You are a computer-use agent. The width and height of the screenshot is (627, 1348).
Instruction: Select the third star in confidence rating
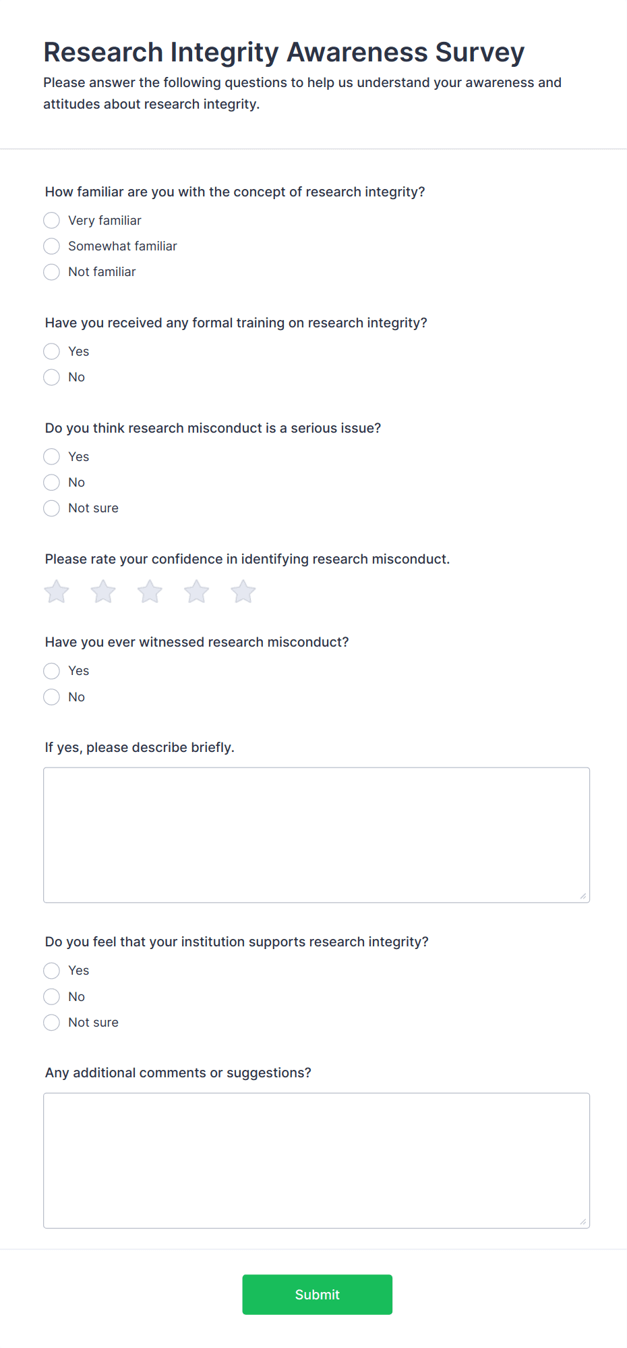coord(150,592)
